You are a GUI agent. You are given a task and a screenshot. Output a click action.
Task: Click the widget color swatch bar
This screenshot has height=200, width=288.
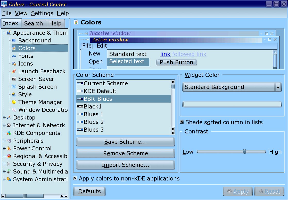click(232, 104)
